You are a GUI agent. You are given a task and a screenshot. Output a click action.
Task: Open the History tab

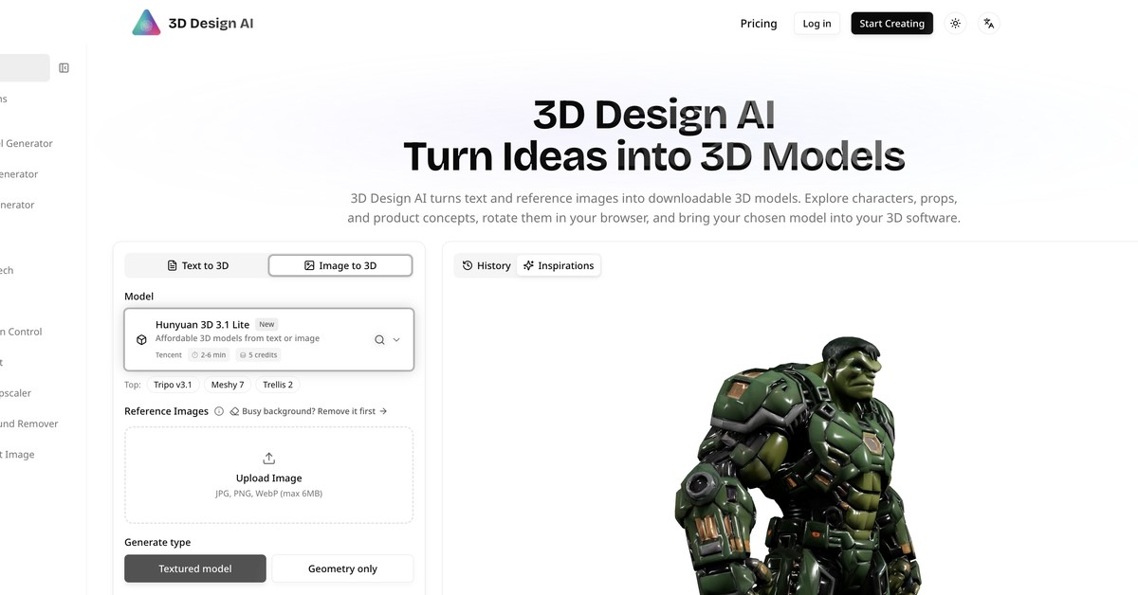click(486, 265)
